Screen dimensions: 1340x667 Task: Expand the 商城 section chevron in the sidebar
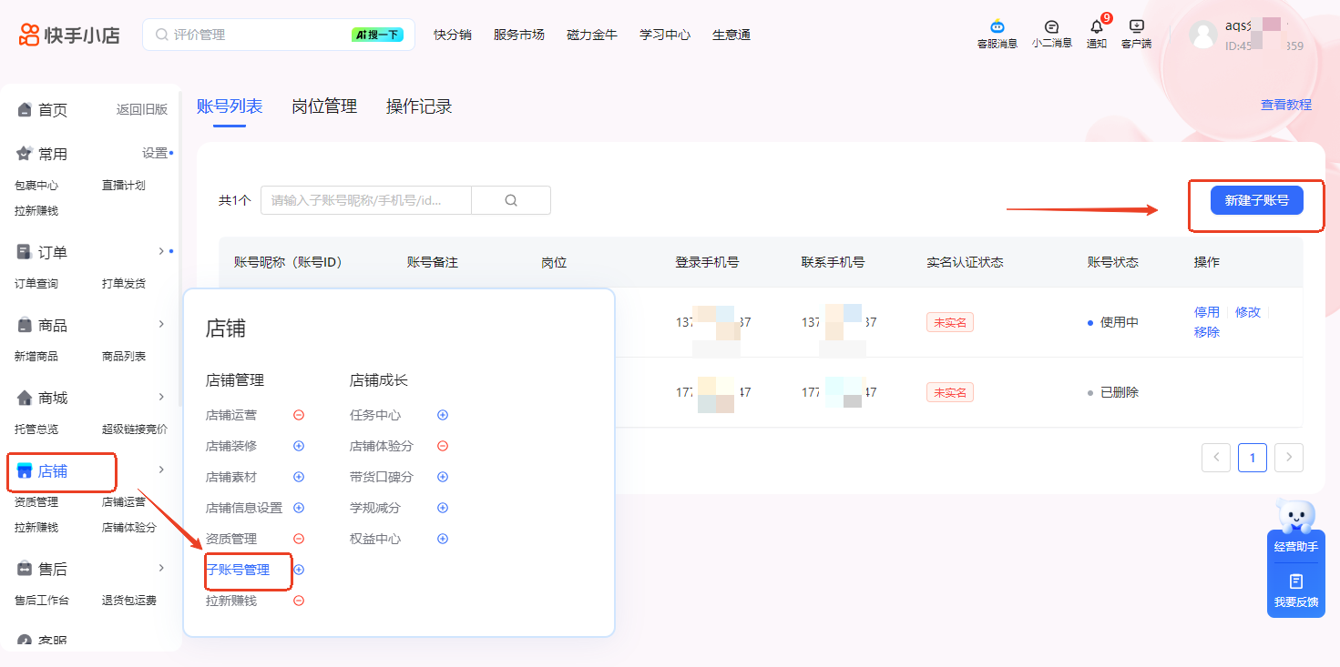(161, 397)
